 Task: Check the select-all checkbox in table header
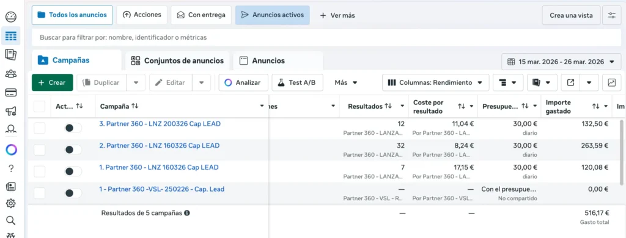coord(40,106)
